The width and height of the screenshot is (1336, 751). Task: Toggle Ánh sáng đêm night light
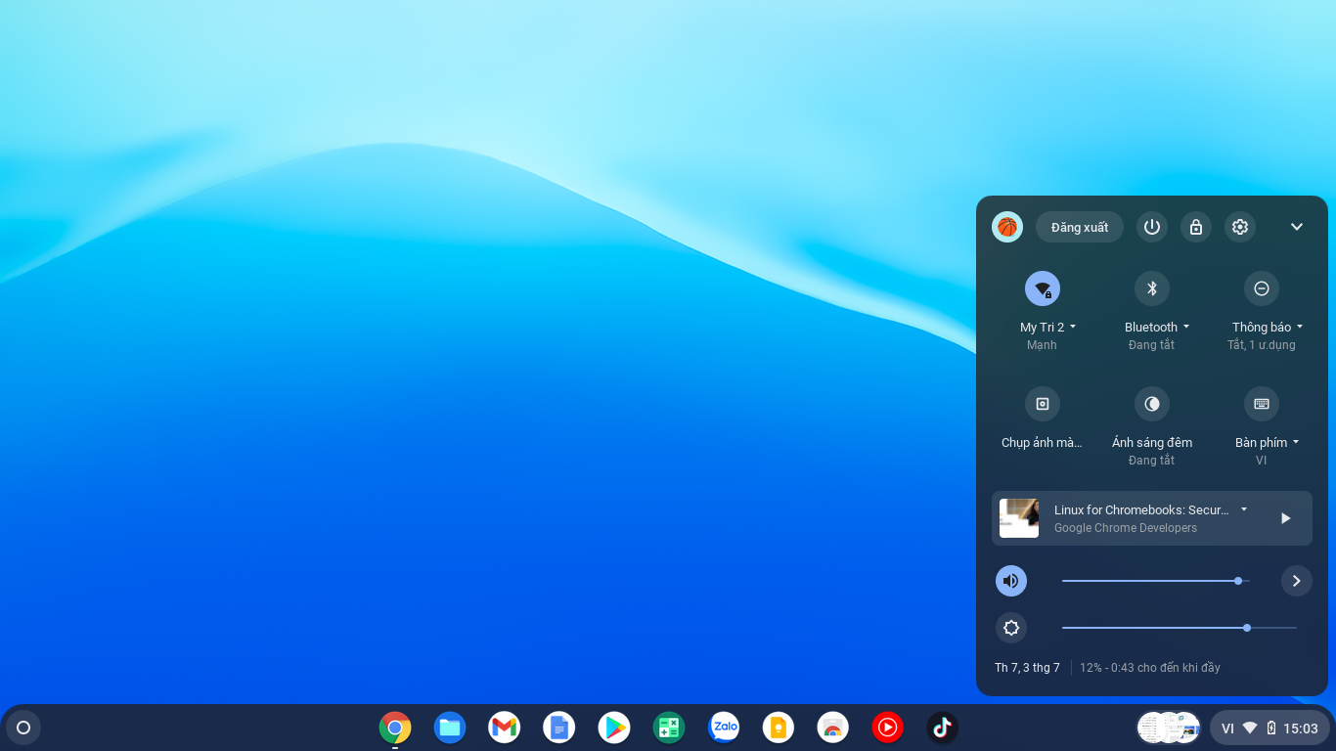click(1152, 404)
